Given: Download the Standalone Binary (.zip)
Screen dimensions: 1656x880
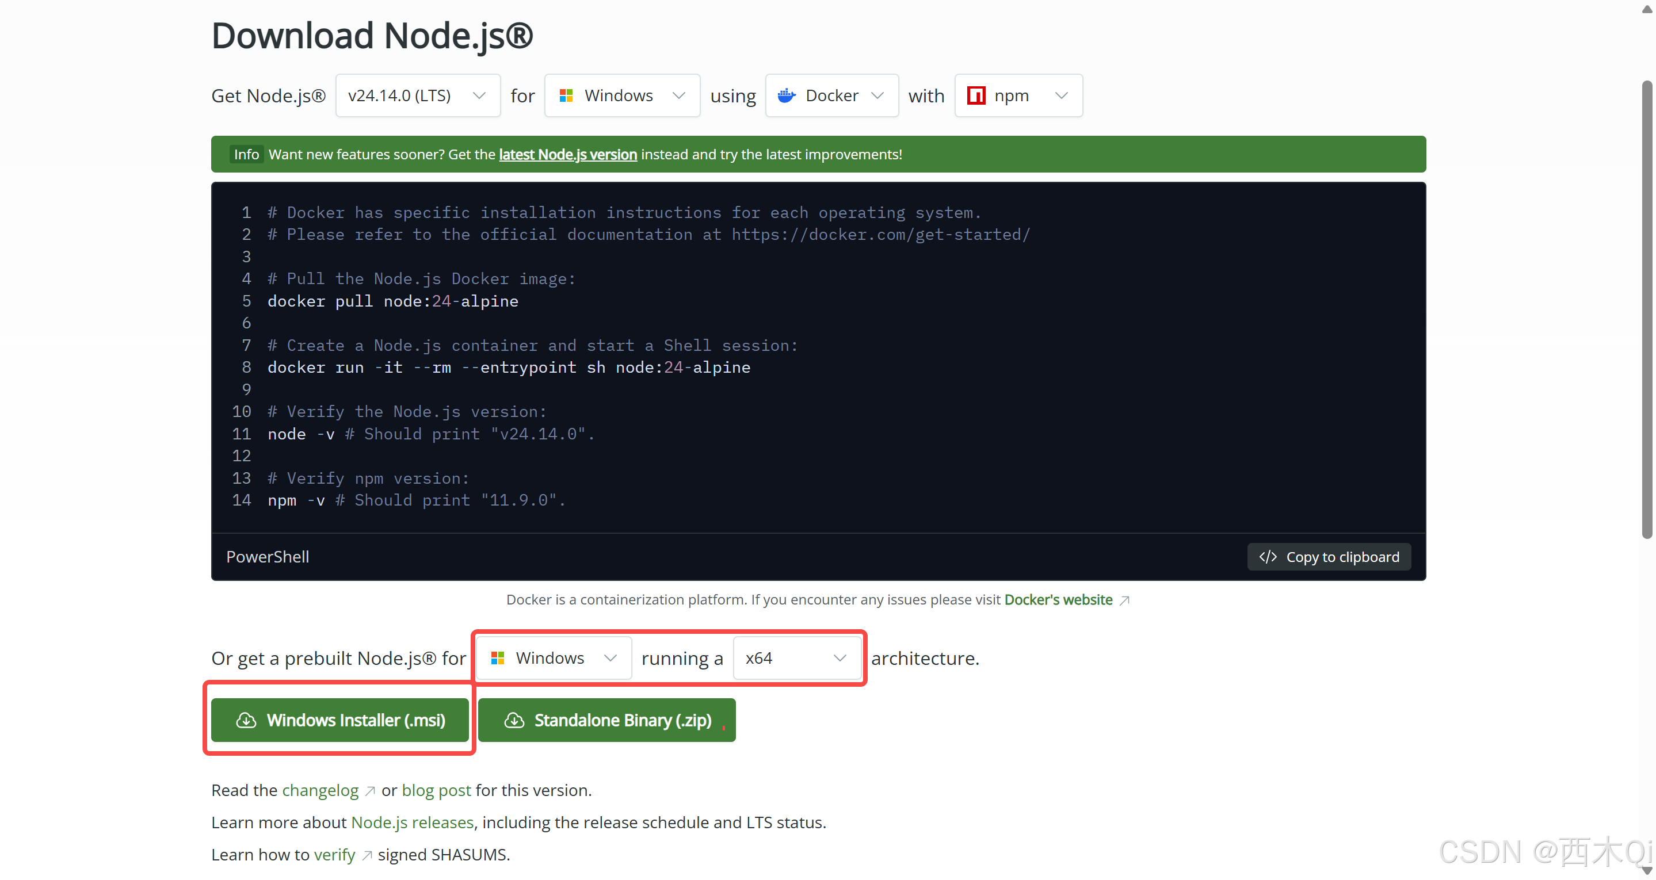Looking at the screenshot, I should coord(607,721).
